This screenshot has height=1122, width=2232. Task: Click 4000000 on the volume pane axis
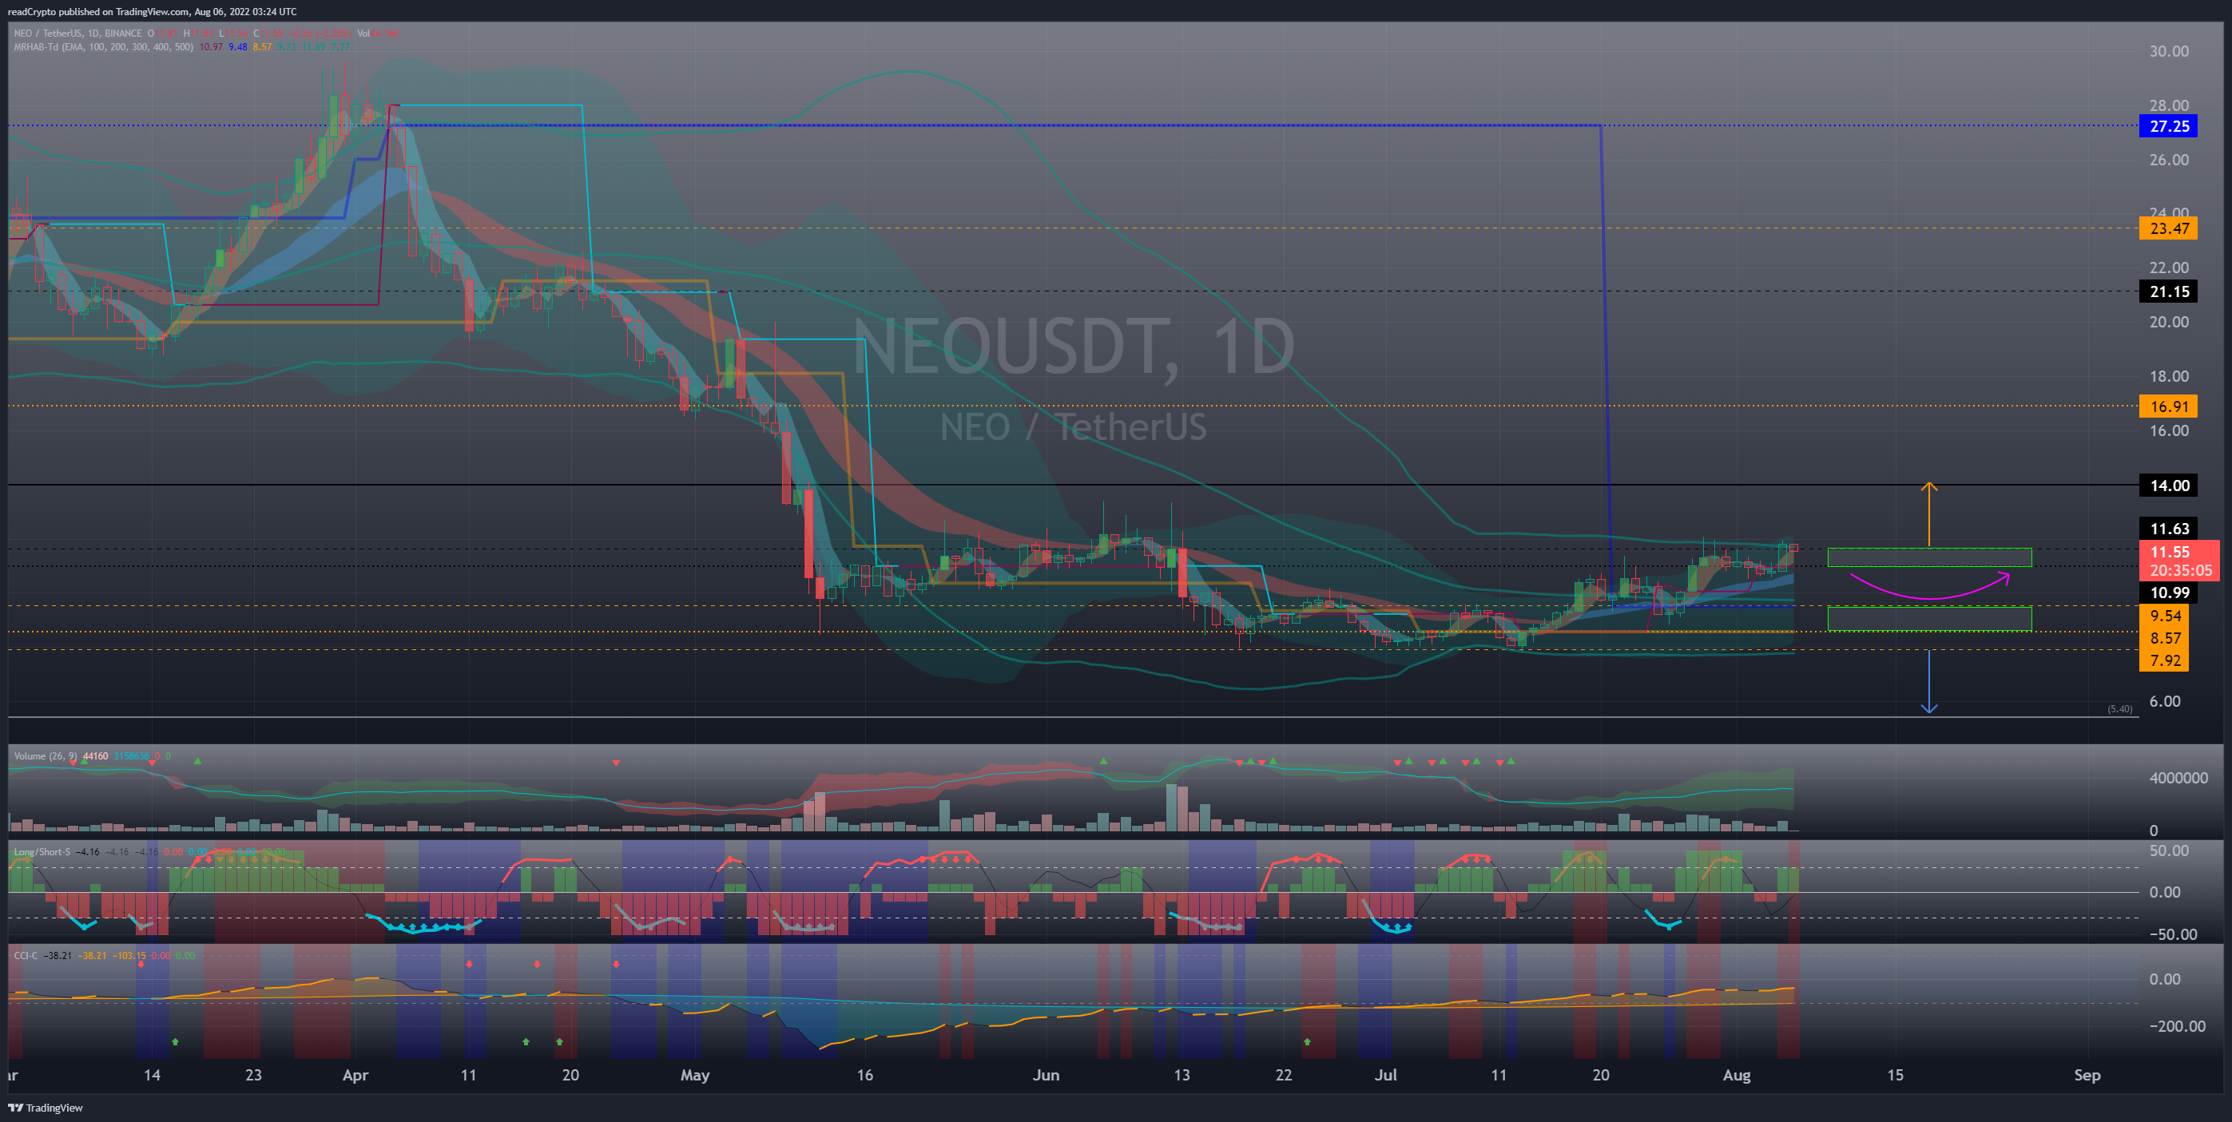coord(2178,778)
